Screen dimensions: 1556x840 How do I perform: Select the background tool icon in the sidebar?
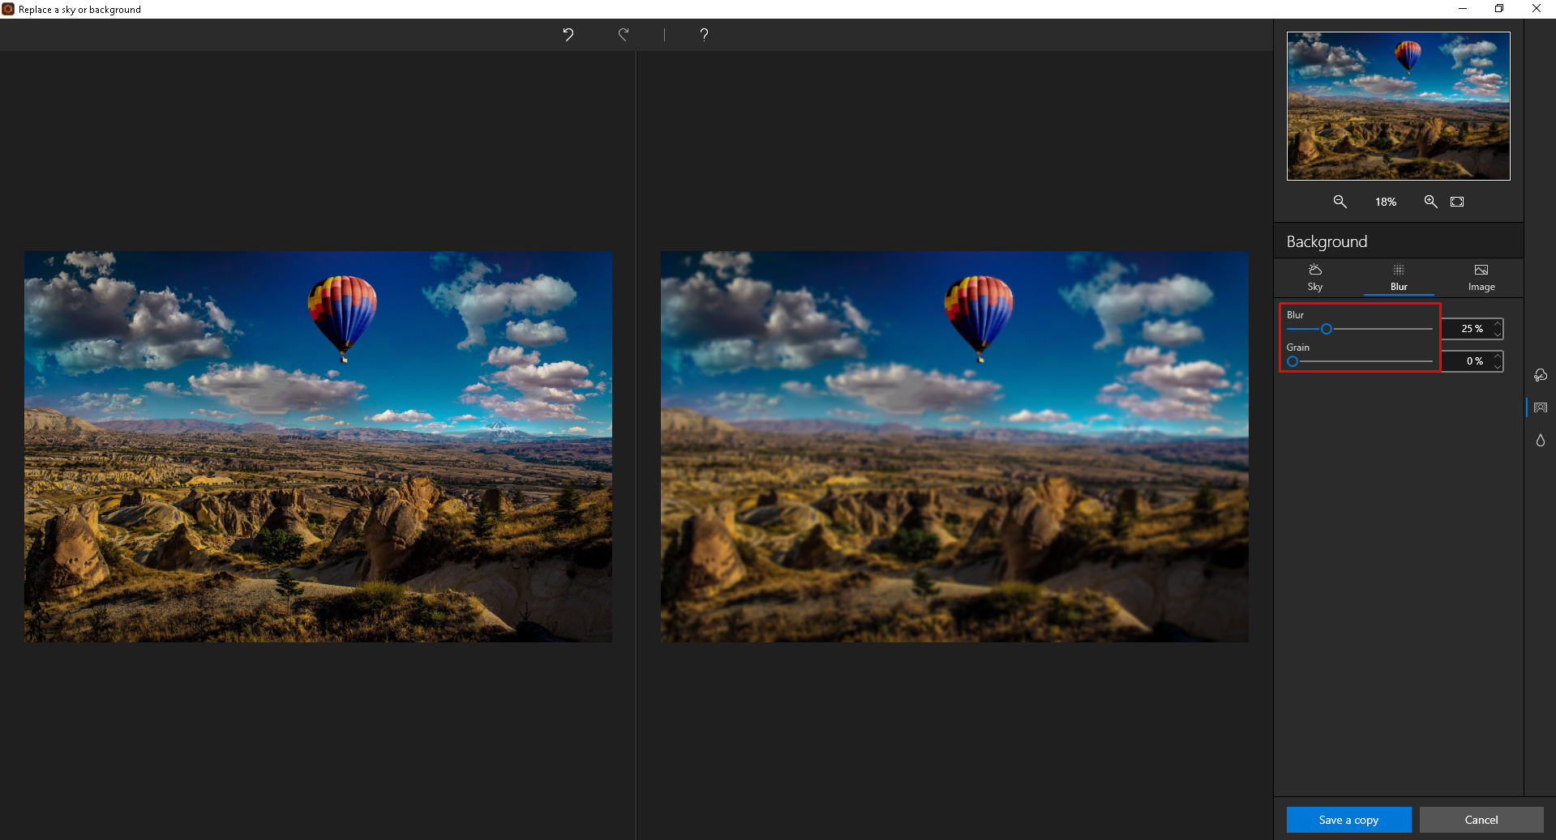click(1540, 407)
